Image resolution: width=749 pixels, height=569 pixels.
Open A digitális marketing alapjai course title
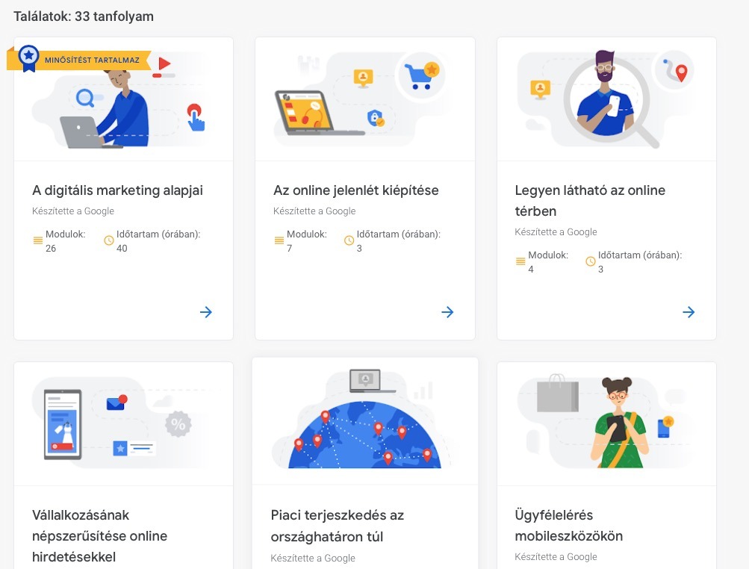point(117,190)
